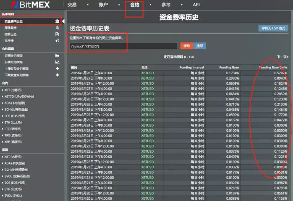This screenshot has height=201, width=293.
Task: Click the 合约 column header
Action: coord(144,67)
